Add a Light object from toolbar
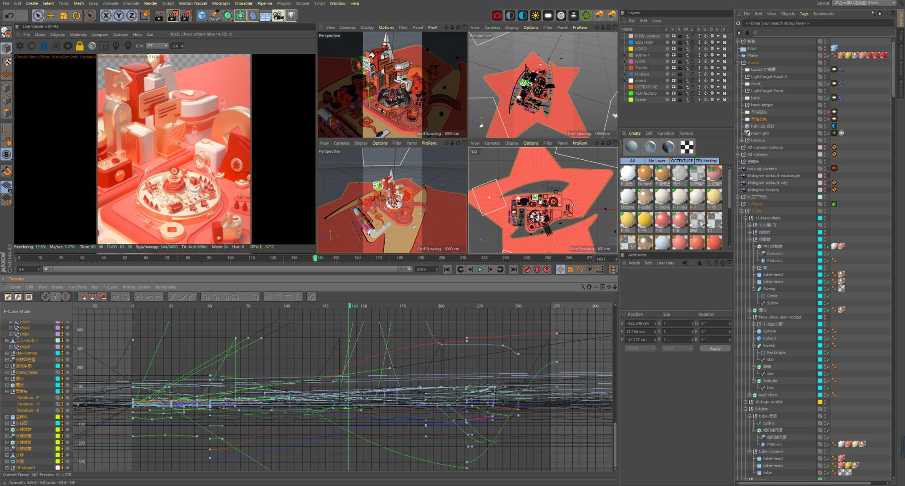 [291, 16]
